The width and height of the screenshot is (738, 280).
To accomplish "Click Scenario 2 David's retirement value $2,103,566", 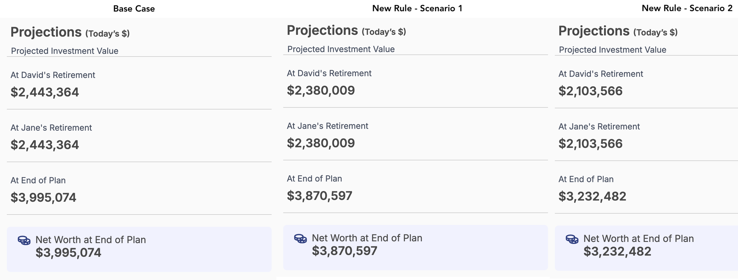I will tap(590, 91).
